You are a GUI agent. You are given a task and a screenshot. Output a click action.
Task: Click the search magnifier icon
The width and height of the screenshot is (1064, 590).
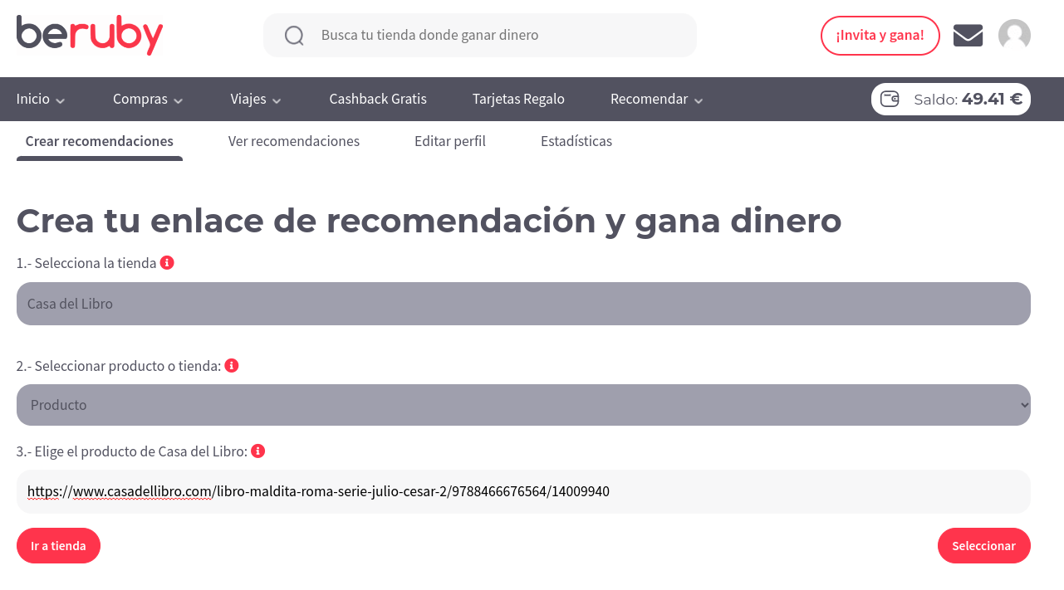pyautogui.click(x=294, y=36)
